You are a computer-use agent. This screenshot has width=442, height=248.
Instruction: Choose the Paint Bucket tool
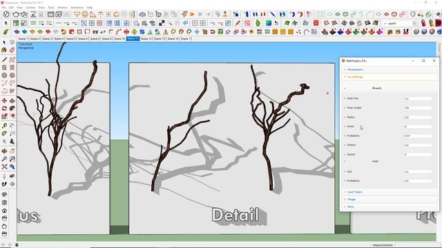(4, 50)
